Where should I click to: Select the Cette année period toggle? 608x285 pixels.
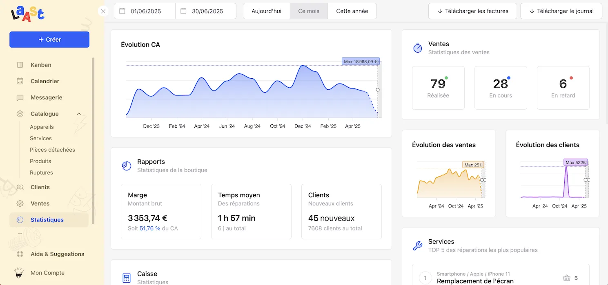coord(352,11)
